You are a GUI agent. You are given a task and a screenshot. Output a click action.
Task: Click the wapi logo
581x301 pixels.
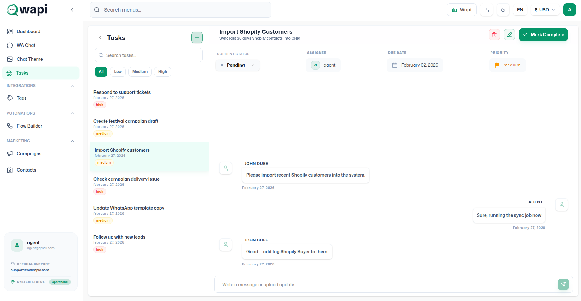(27, 10)
